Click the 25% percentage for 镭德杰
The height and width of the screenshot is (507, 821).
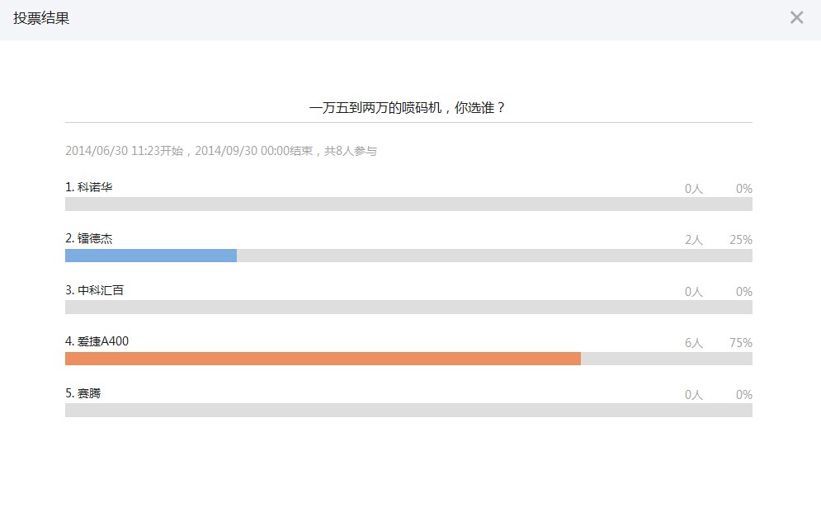(740, 240)
